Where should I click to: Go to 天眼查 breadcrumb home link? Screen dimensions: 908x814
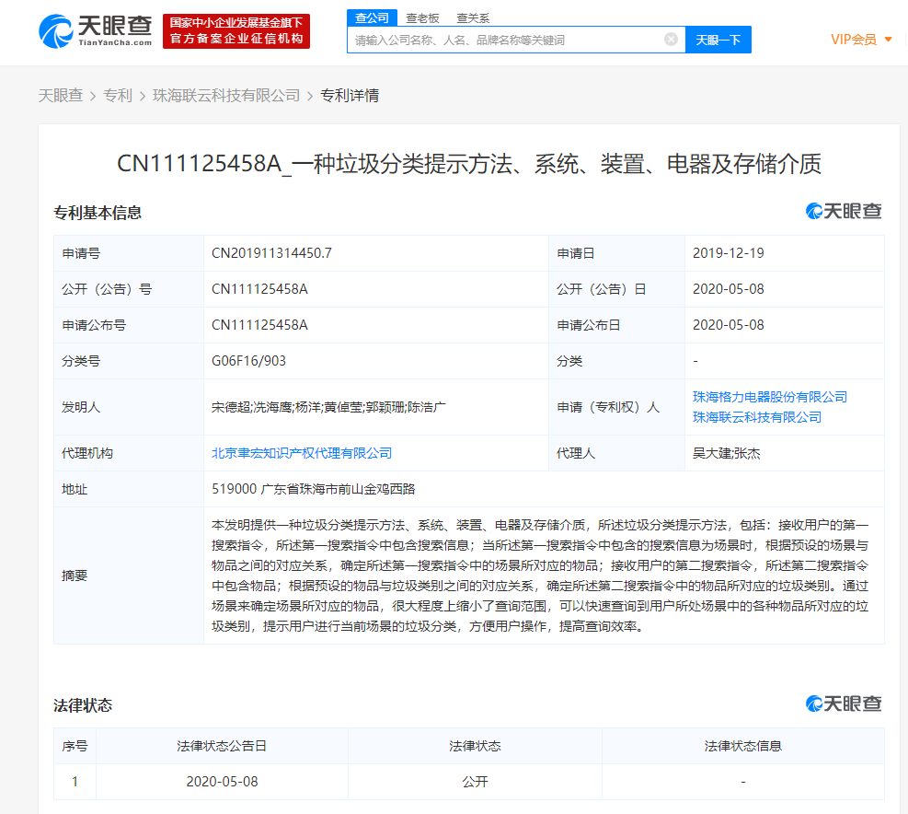60,95
